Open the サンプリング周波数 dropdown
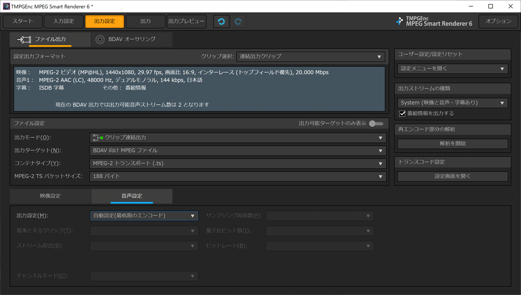This screenshot has width=521, height=295. (x=320, y=216)
